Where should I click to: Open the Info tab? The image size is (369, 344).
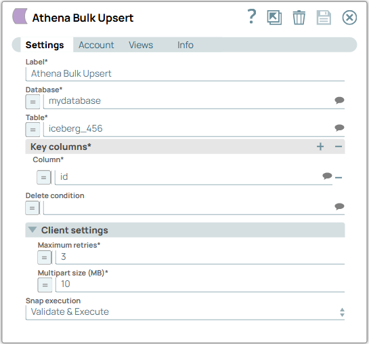click(x=186, y=45)
